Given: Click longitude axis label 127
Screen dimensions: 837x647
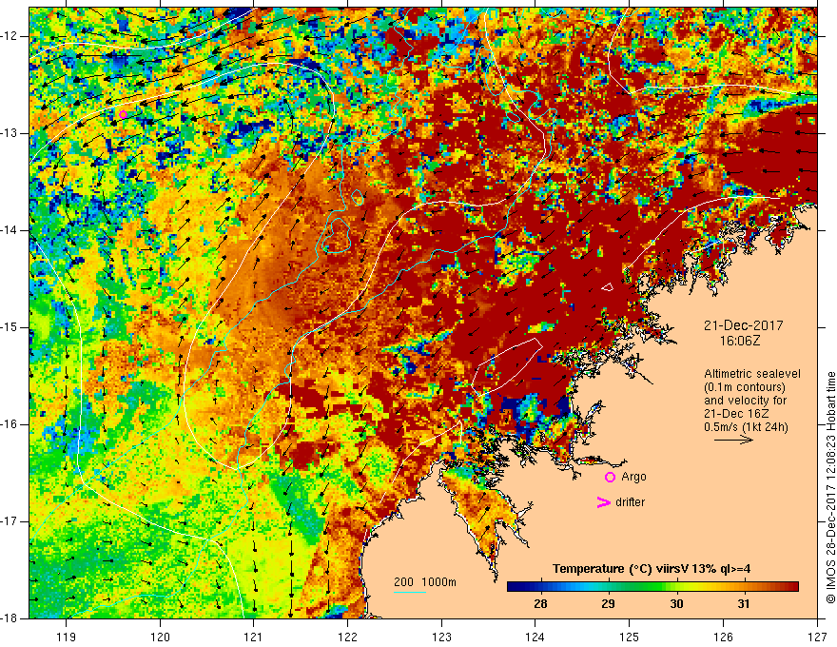Looking at the screenshot, I should coord(817,637).
